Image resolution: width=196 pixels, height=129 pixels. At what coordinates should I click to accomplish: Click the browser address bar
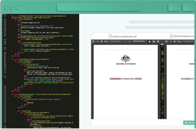99,7
